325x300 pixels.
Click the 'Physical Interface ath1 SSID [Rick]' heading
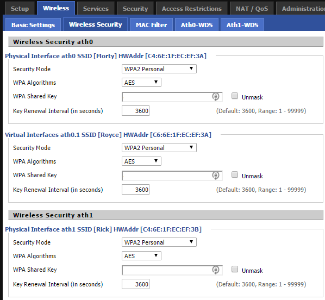[x=103, y=229]
